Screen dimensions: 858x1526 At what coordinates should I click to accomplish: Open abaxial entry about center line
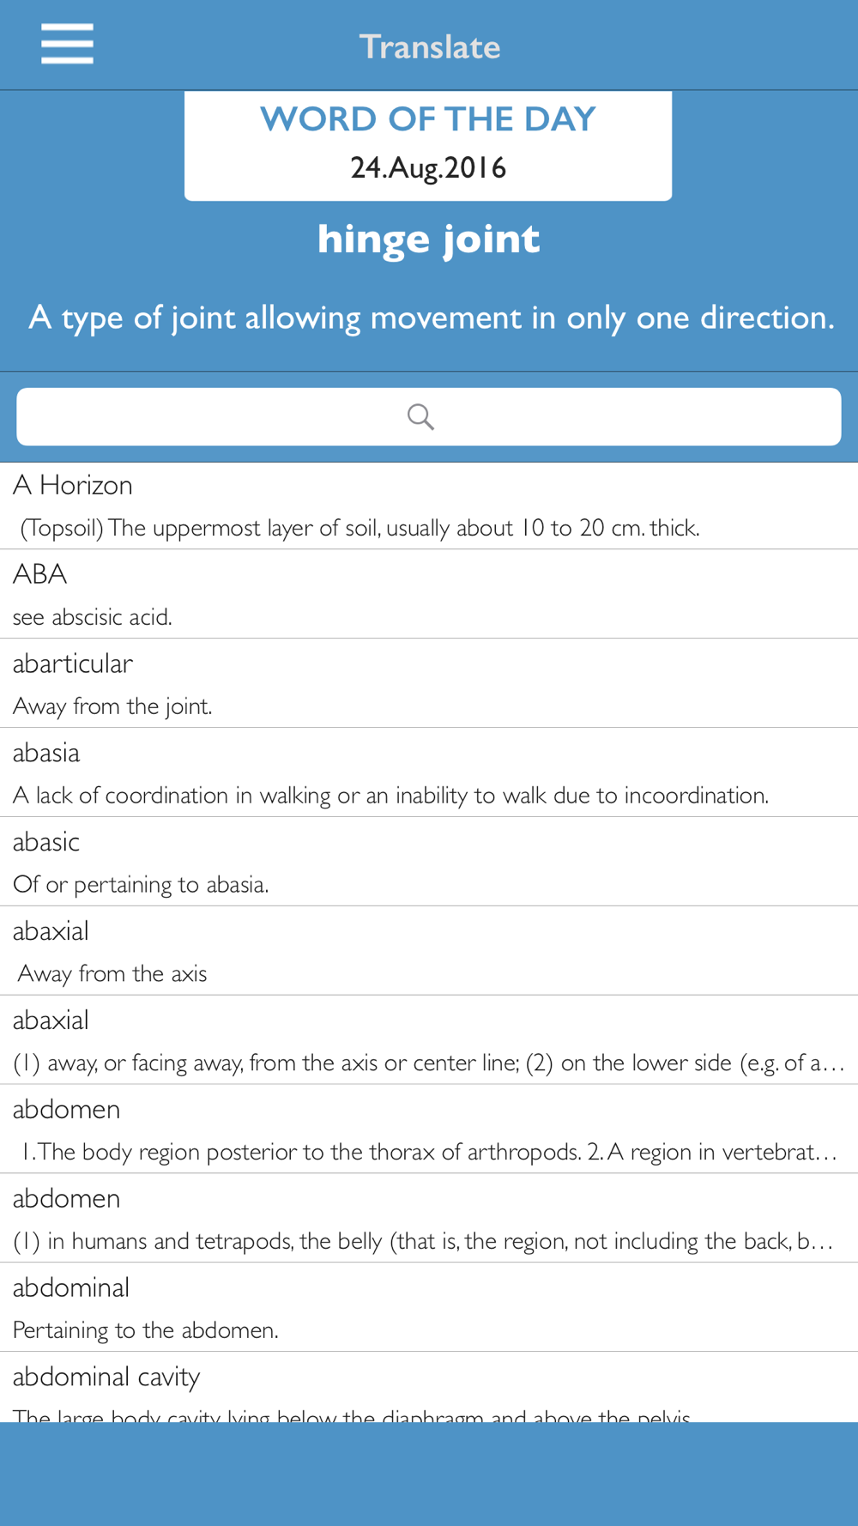[x=429, y=1040]
